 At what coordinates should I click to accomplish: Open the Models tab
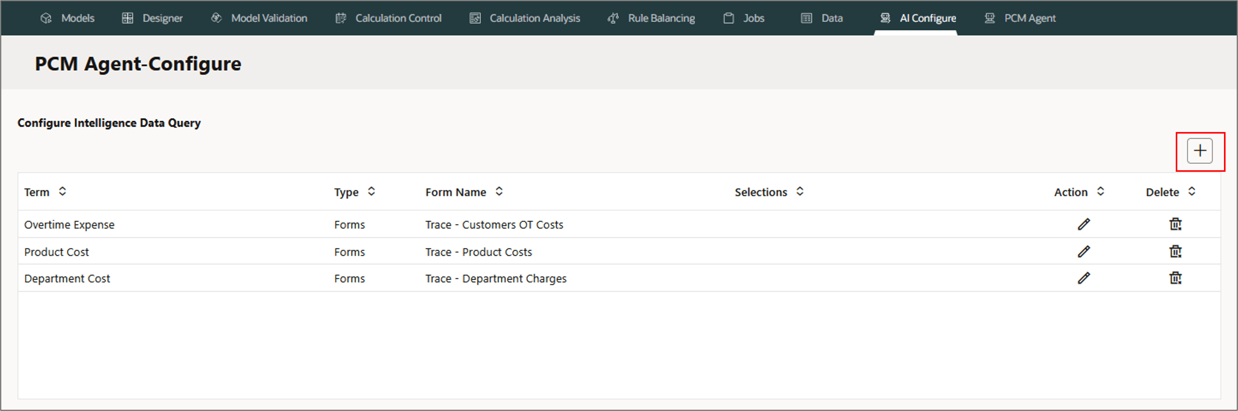[x=68, y=18]
